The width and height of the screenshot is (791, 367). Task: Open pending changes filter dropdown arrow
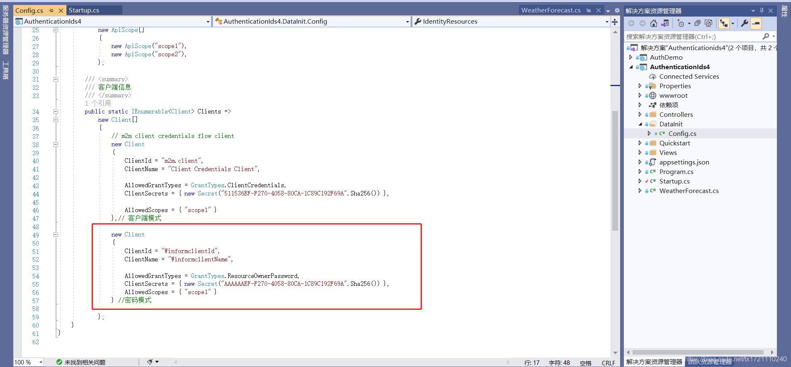[x=689, y=24]
